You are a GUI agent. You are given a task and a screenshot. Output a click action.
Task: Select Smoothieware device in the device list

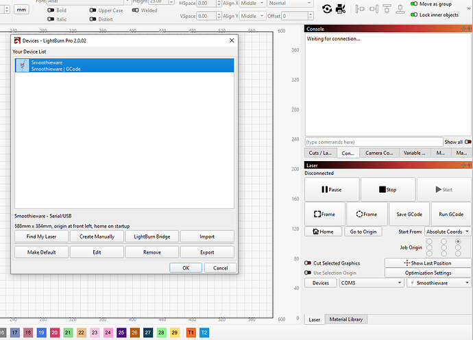coord(124,66)
